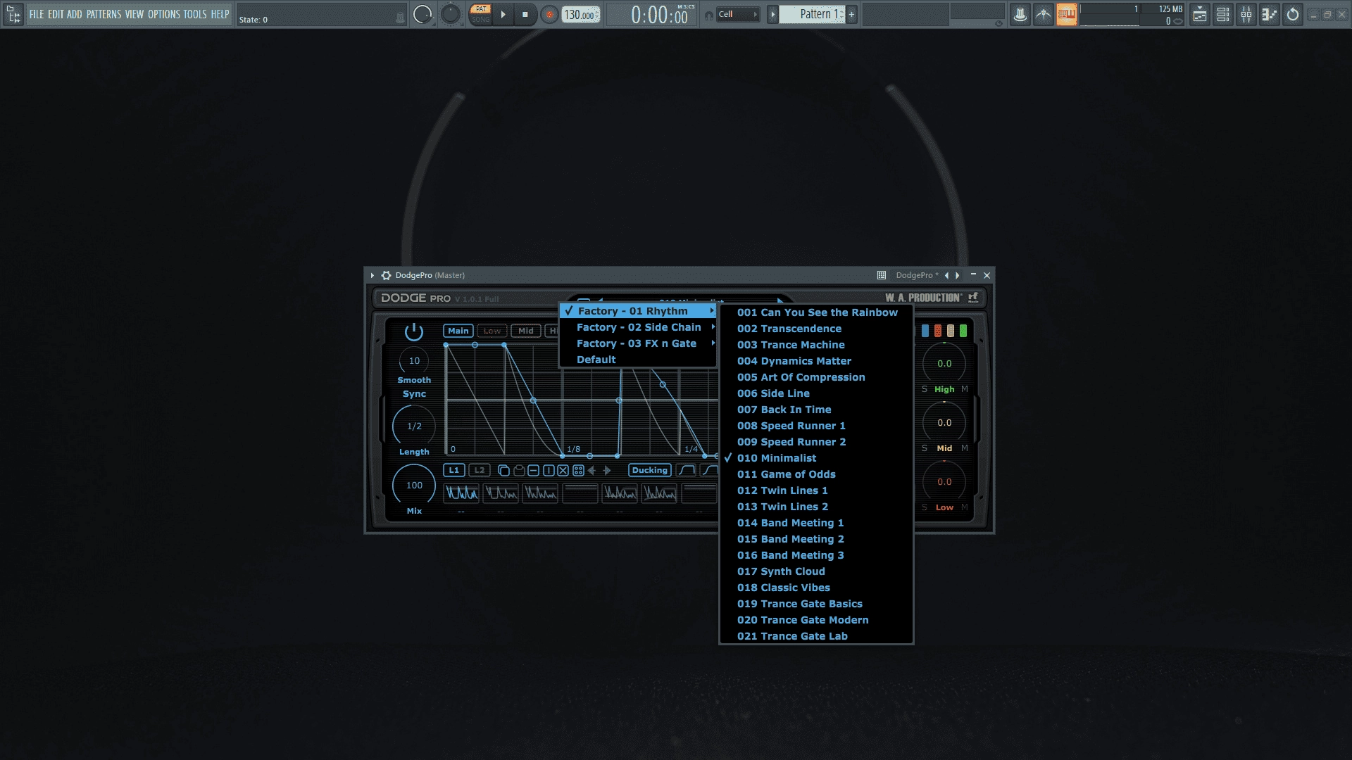Click the randomize dice icon in DodgePro
This screenshot has height=760, width=1352.
578,471
